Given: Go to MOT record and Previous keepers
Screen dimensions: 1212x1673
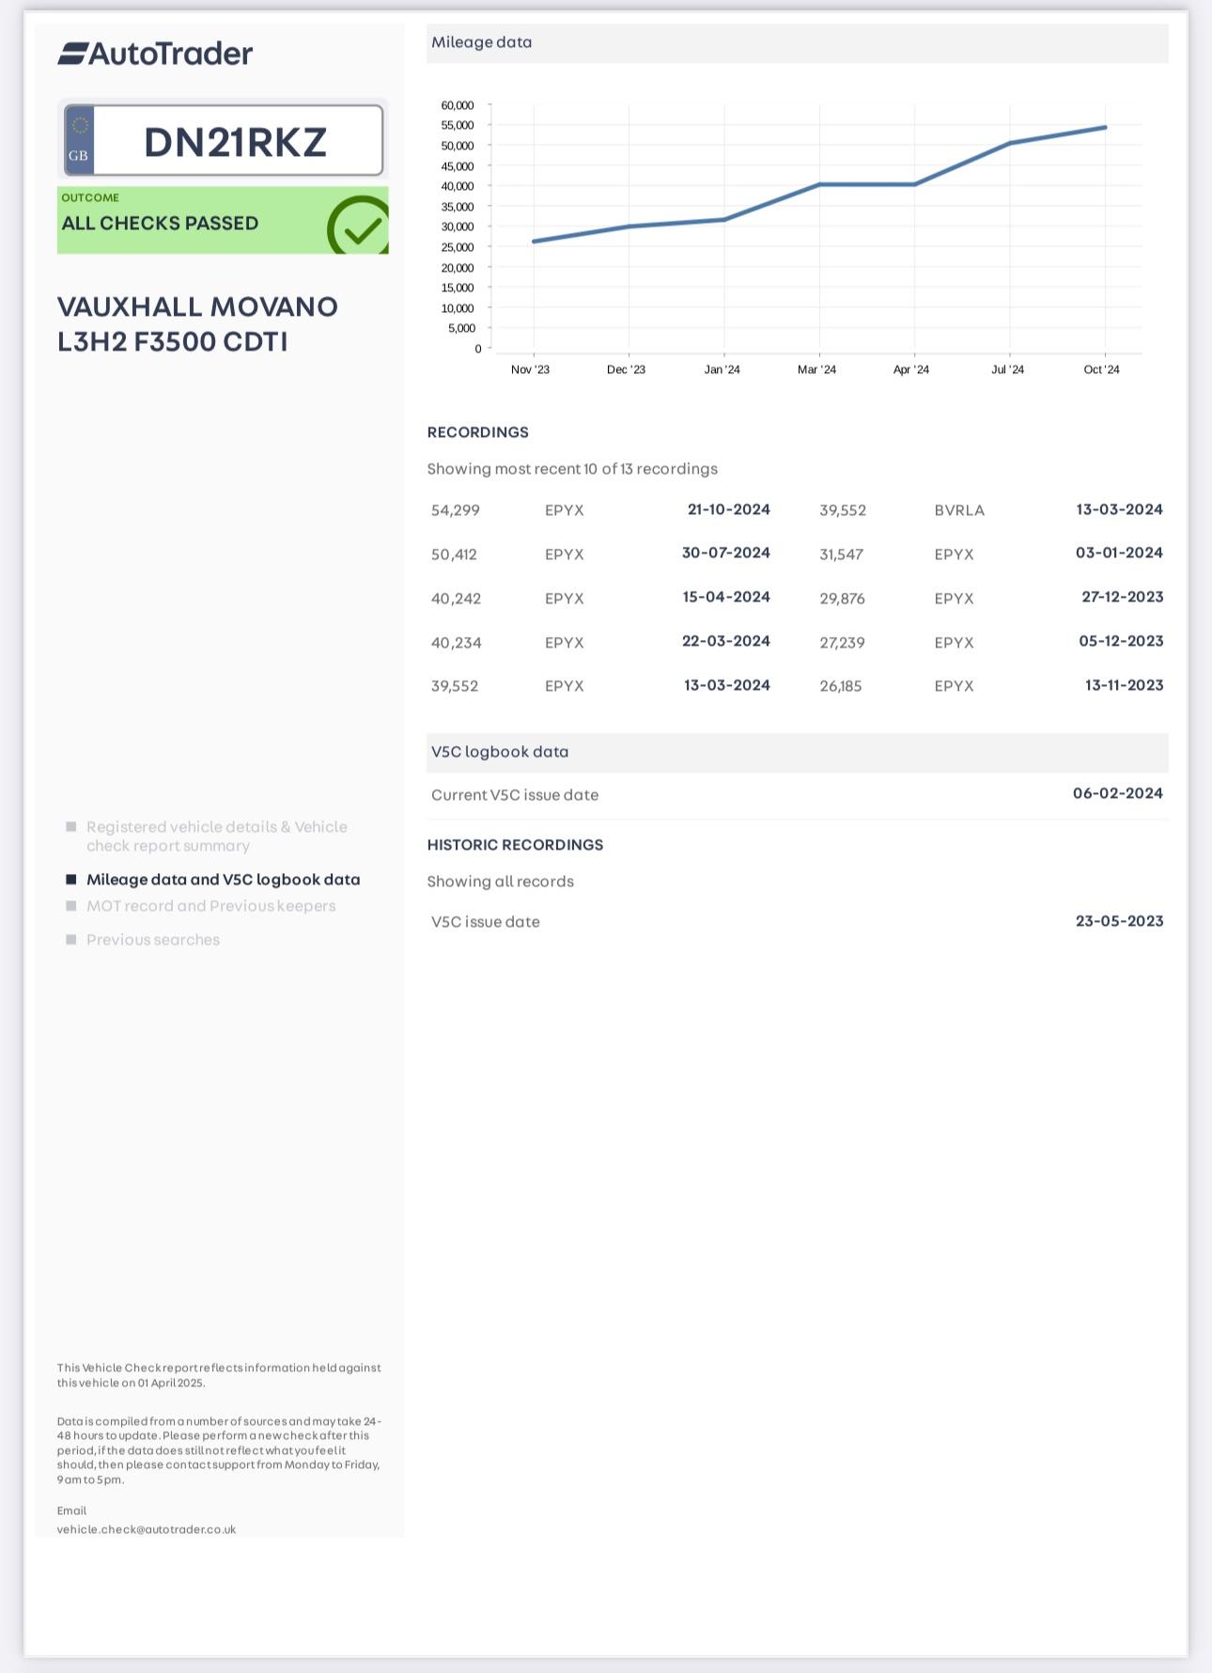Looking at the screenshot, I should [210, 906].
